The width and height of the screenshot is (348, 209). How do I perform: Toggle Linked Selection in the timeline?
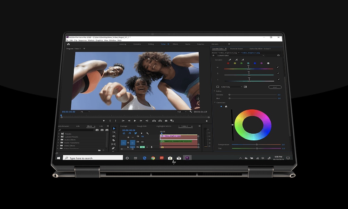(136, 133)
